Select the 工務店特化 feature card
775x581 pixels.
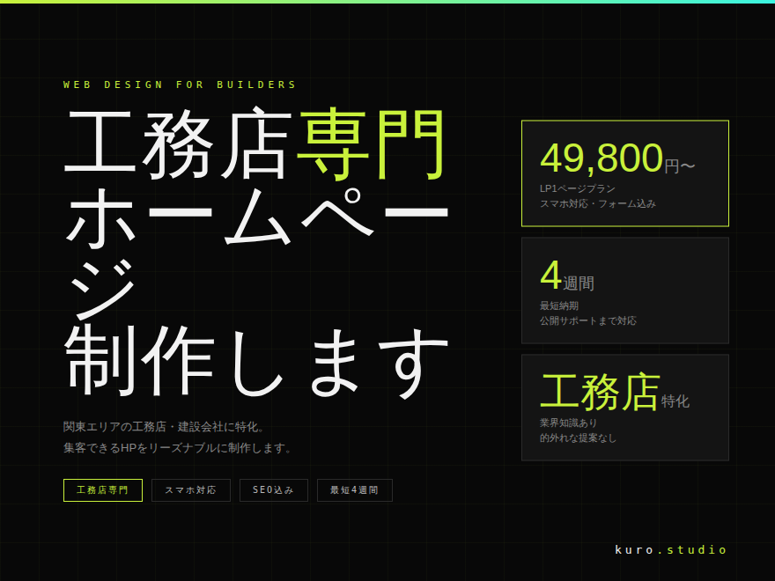pyautogui.click(x=625, y=408)
